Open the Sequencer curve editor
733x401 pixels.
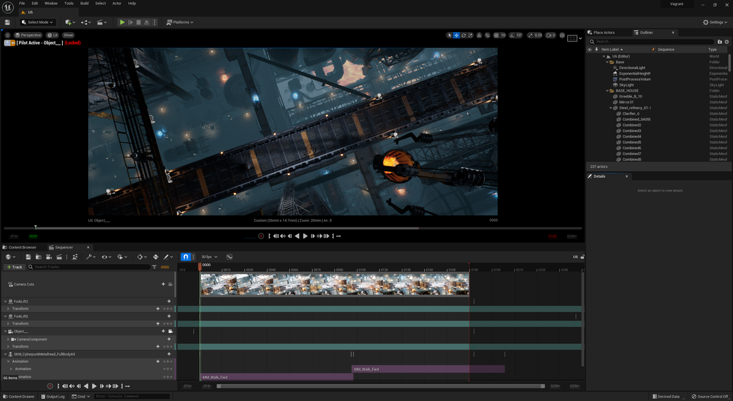tap(230, 257)
